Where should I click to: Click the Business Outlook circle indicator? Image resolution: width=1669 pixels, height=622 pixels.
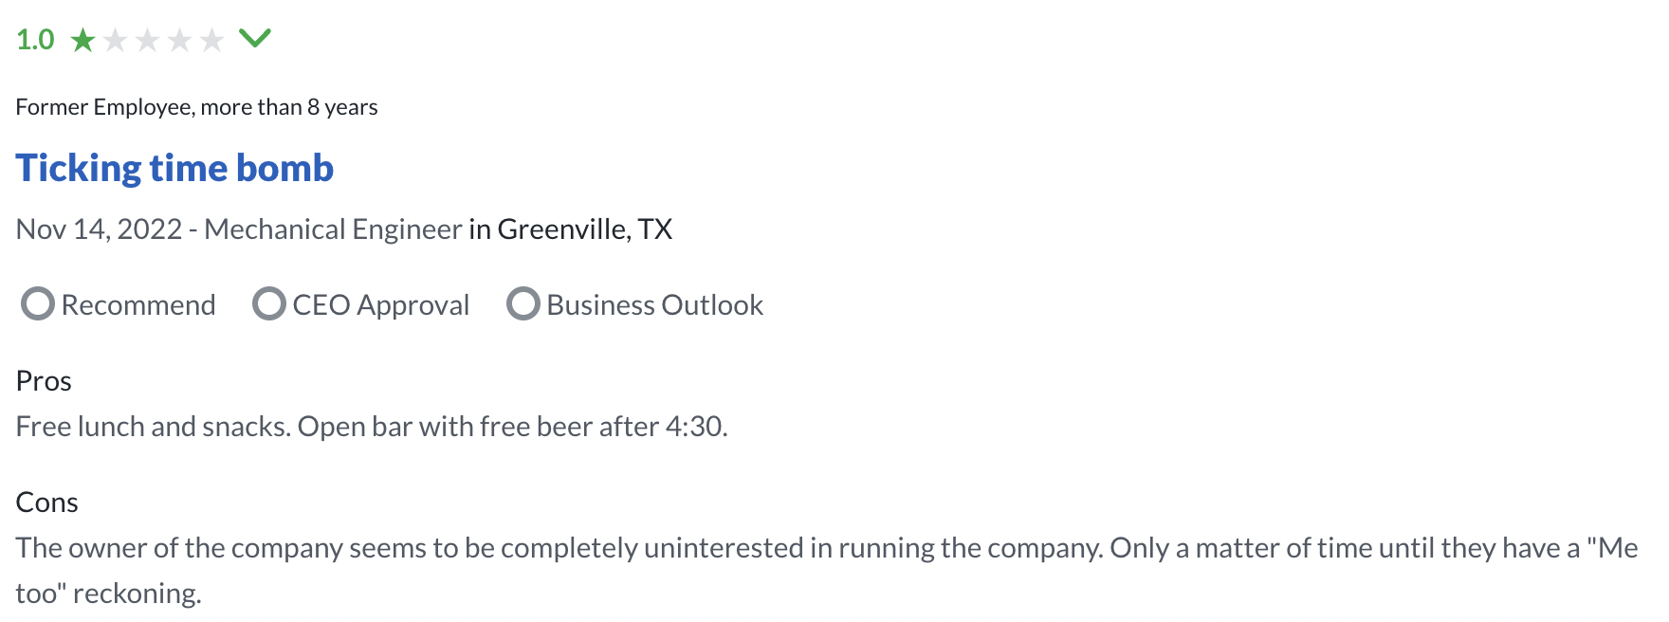click(x=523, y=303)
